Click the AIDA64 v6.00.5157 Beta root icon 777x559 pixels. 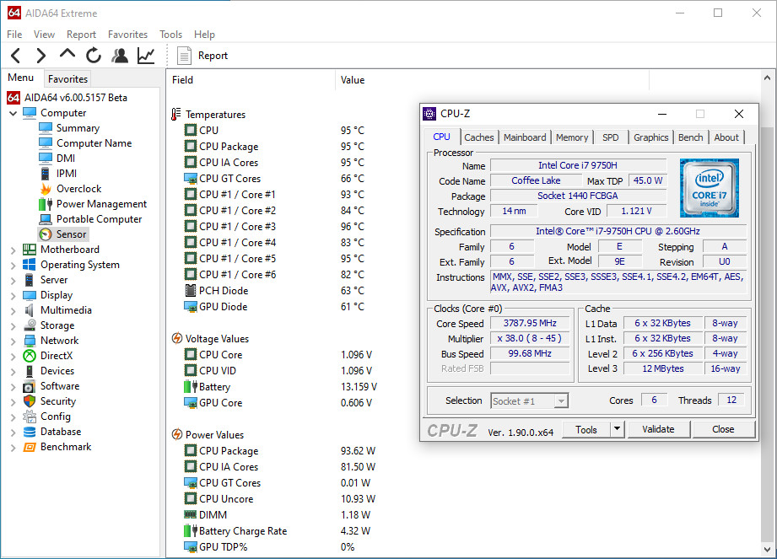13,98
